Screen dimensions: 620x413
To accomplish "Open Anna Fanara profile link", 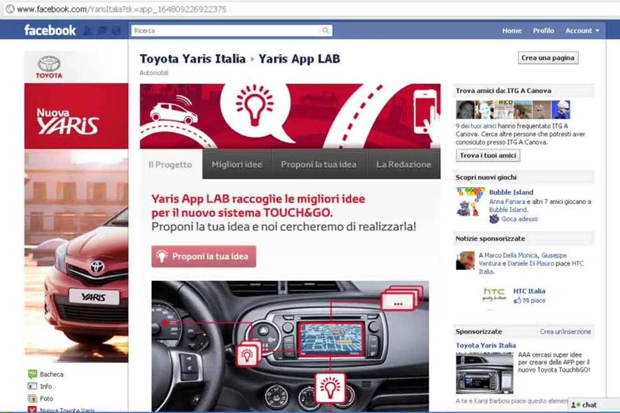I will (507, 201).
